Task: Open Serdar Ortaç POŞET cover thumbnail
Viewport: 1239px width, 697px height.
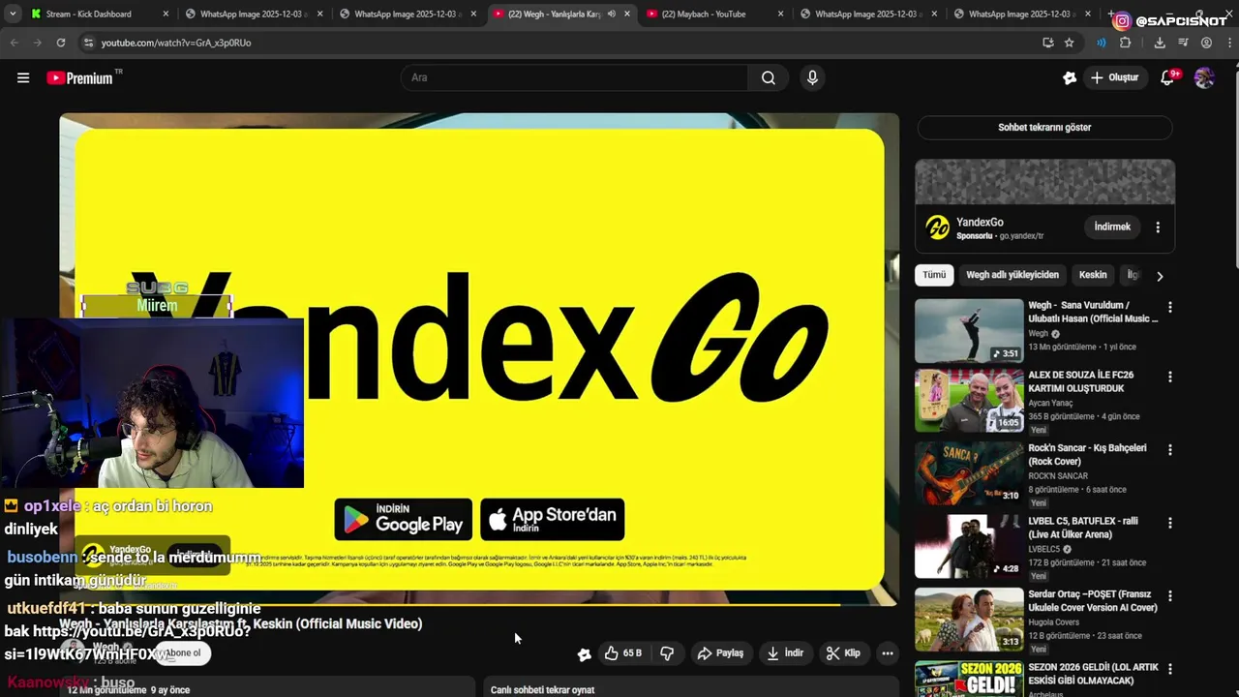Action: (969, 620)
